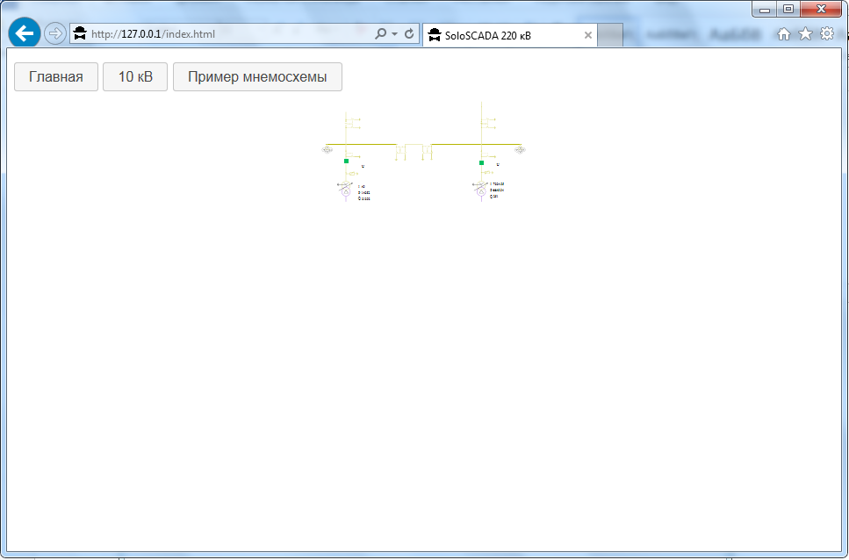Click upper disconnector on right feeder
Screen dimensions: 849x560
(x=488, y=124)
